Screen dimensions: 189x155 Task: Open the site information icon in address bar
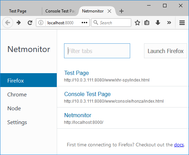tap(41, 23)
